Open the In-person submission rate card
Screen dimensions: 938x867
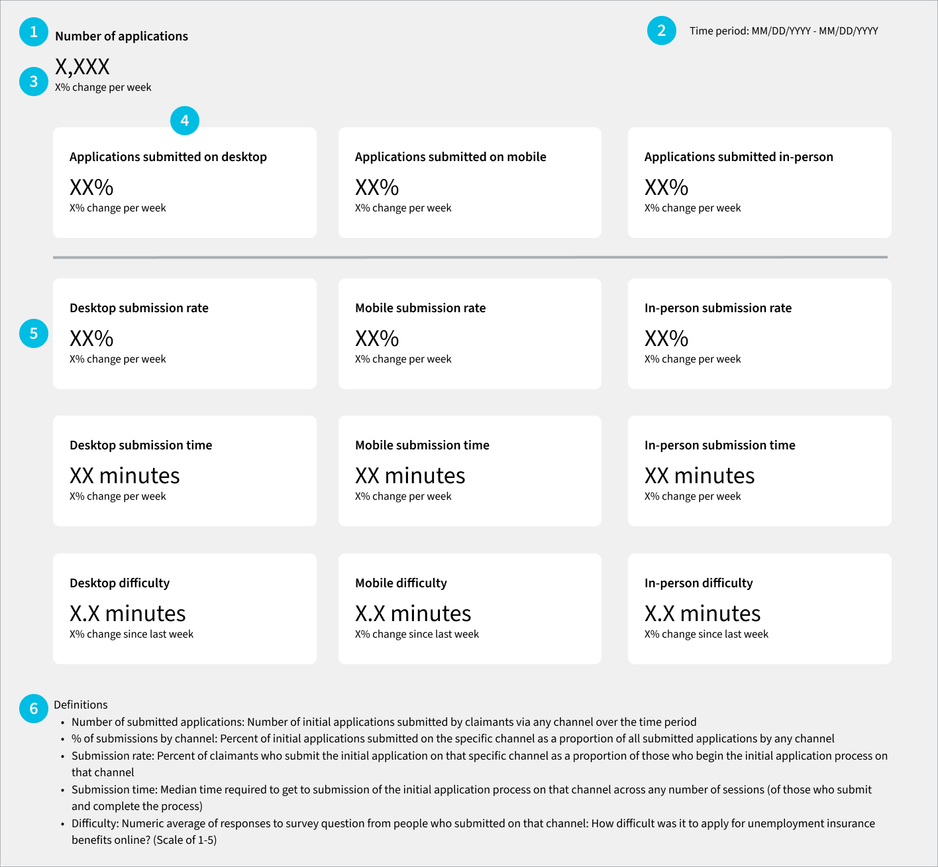[x=759, y=333]
